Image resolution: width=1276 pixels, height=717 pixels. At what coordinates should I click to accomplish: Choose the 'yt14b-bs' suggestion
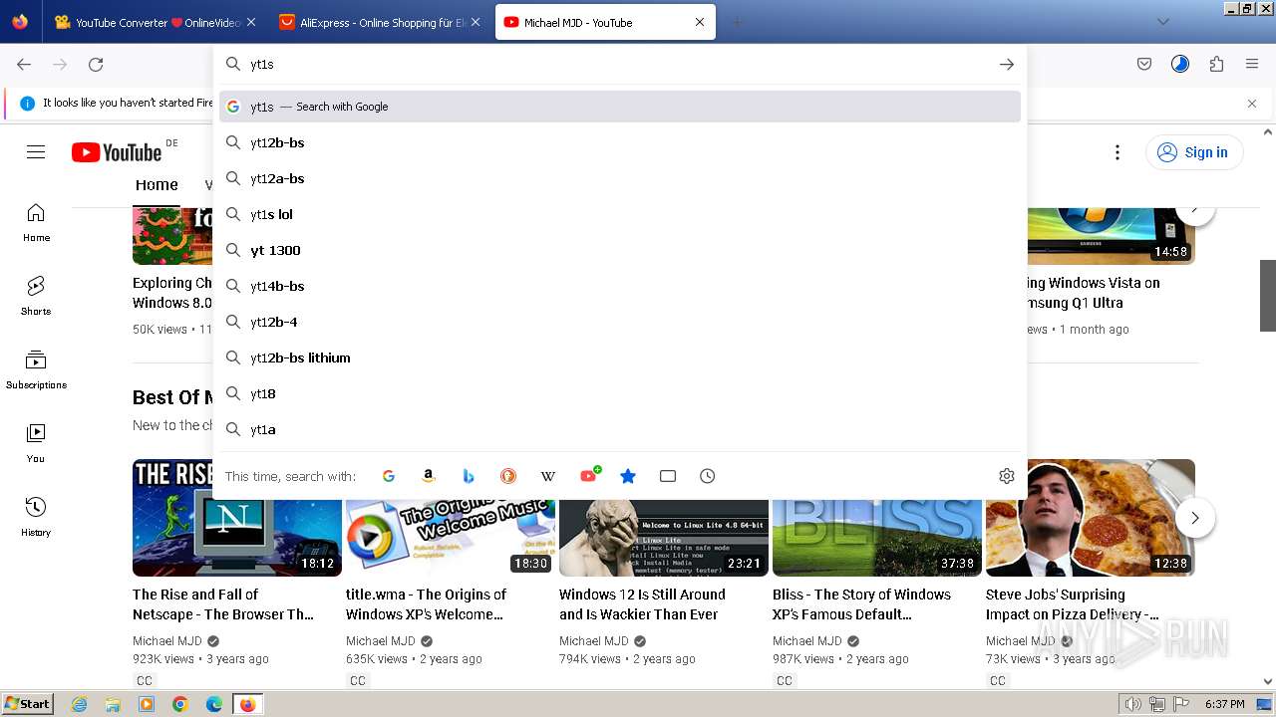620,286
